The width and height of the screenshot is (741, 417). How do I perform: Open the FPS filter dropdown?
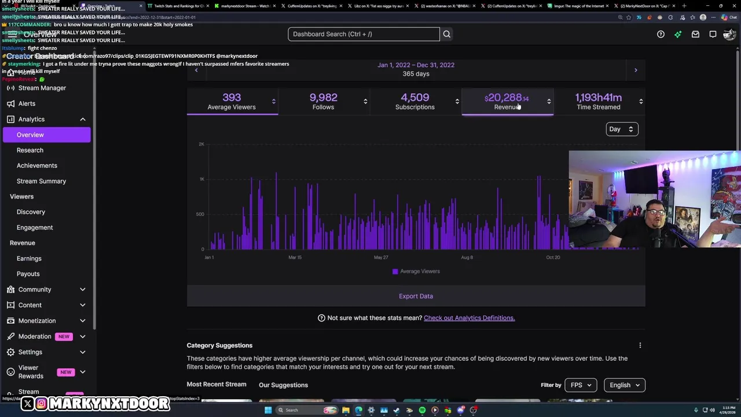pyautogui.click(x=581, y=385)
